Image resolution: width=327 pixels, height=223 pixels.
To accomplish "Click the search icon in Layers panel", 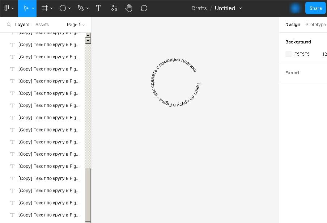I will click(9, 25).
